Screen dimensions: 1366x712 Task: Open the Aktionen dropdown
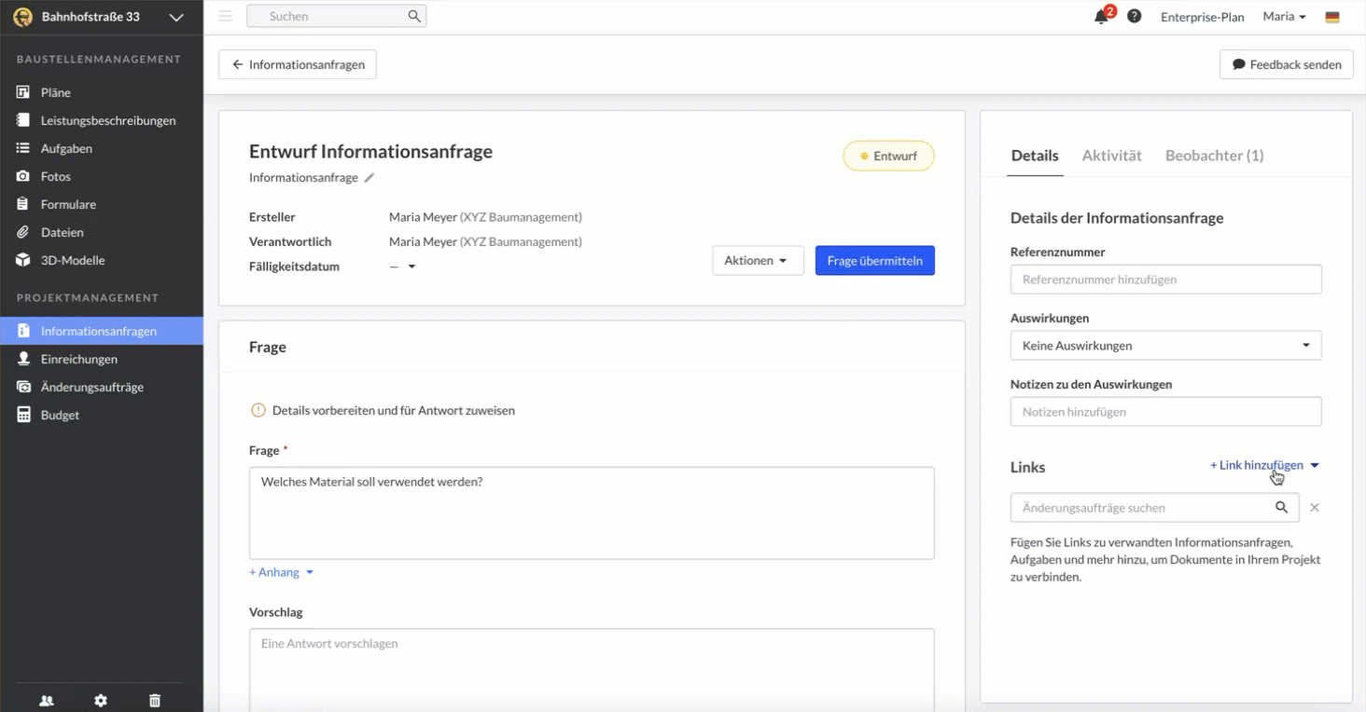pos(758,261)
